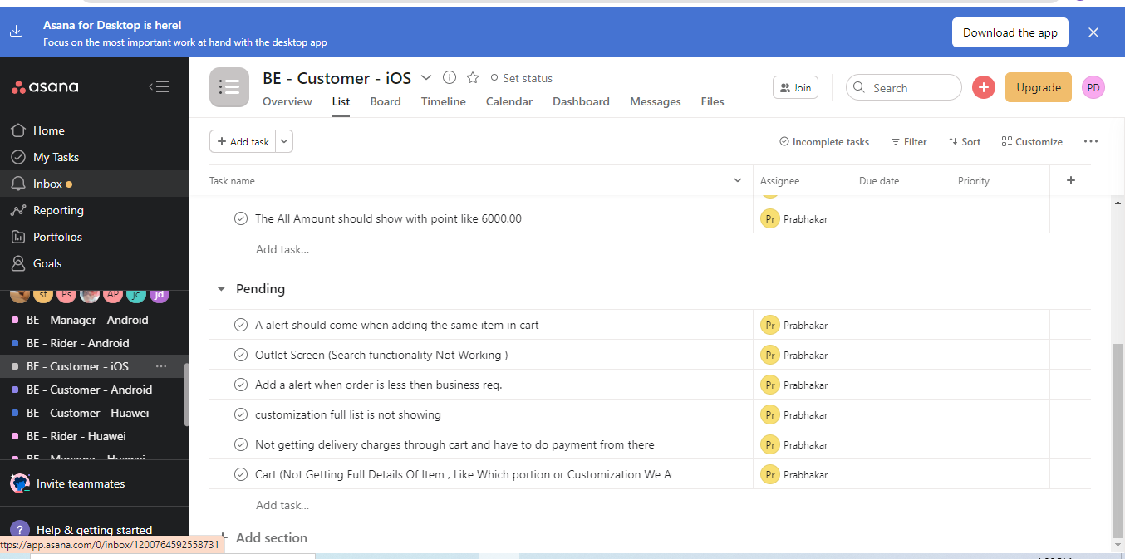Image resolution: width=1125 pixels, height=559 pixels.
Task: Open BE - Manager - Android project
Action: pos(87,320)
